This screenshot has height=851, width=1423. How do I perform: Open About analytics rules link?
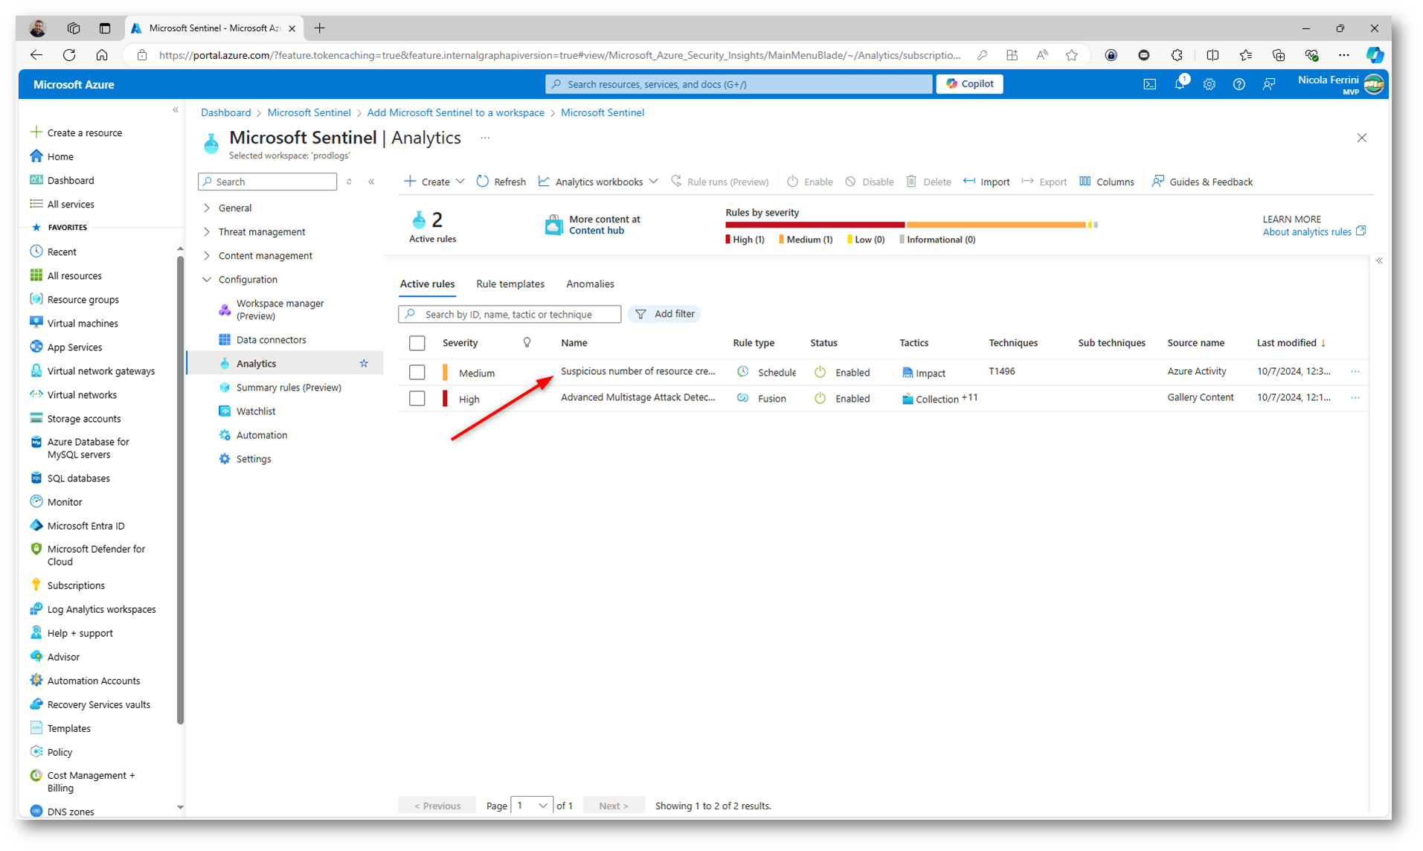(x=1314, y=232)
